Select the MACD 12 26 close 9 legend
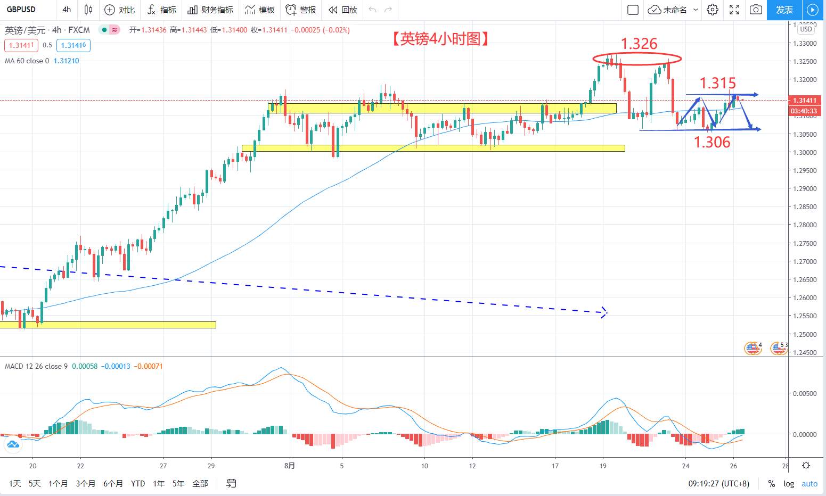The height and width of the screenshot is (496, 826). tap(36, 366)
